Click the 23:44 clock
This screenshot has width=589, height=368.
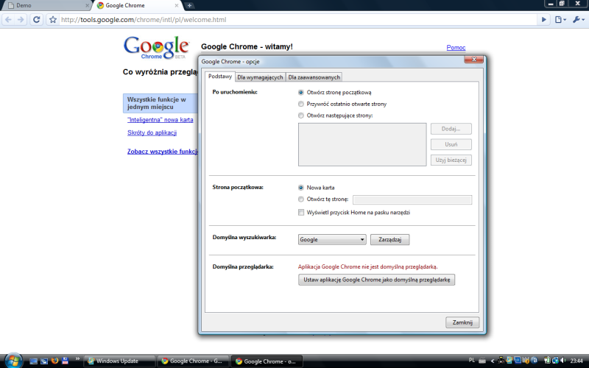pos(576,361)
